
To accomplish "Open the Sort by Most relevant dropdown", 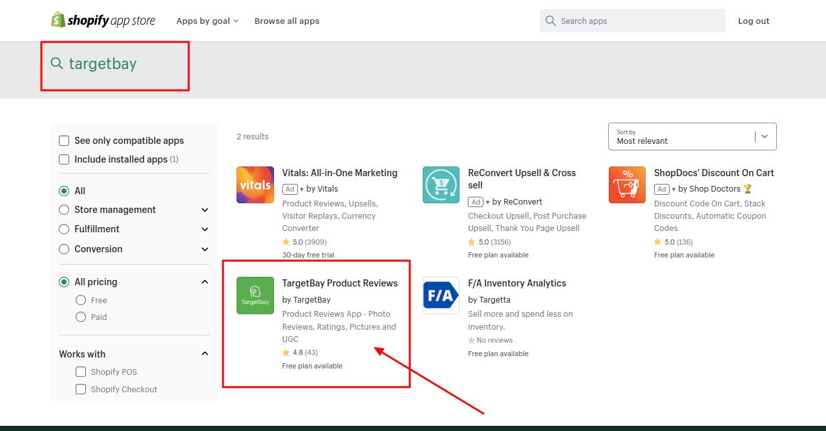I will coord(692,136).
